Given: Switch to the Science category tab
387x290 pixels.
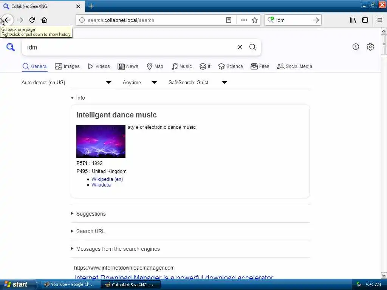Looking at the screenshot, I should pyautogui.click(x=230, y=66).
